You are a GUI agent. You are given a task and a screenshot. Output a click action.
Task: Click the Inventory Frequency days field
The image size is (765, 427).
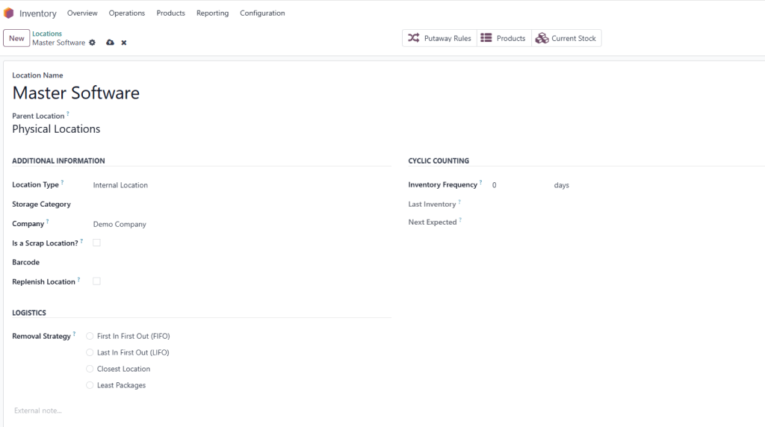point(518,185)
